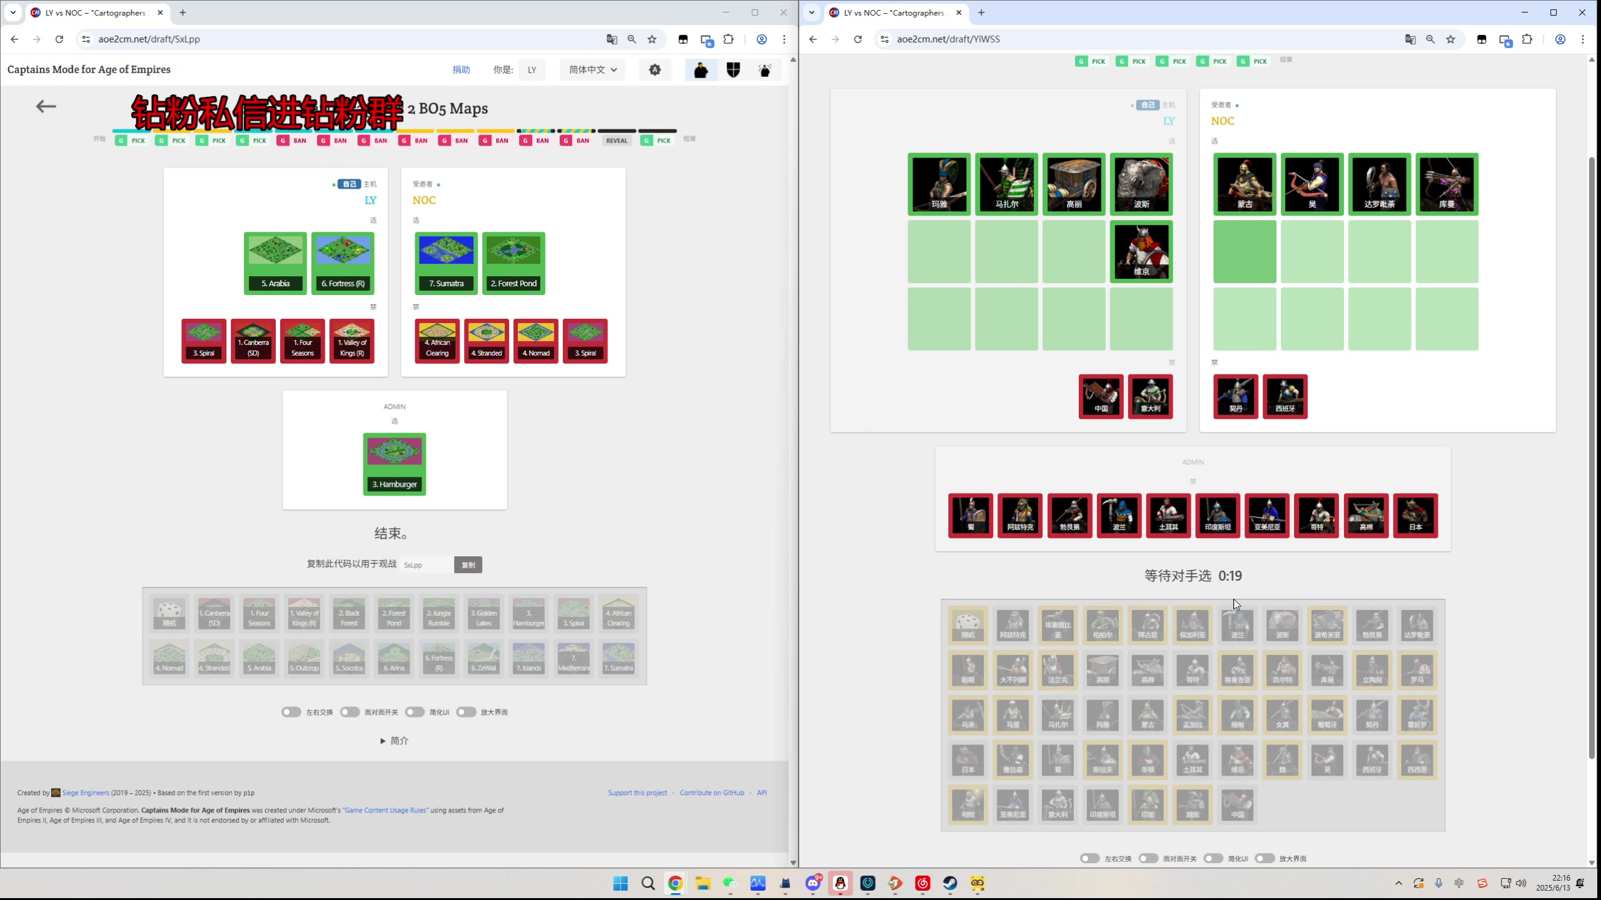Select the LY vs NOC tab in right browser
This screenshot has height=900, width=1601.
(x=896, y=12)
